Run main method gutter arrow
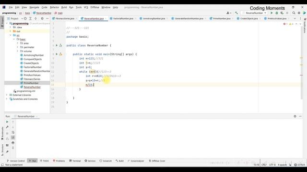 tap(57, 54)
